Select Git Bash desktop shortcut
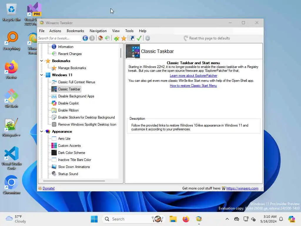The image size is (301, 226). click(x=11, y=98)
